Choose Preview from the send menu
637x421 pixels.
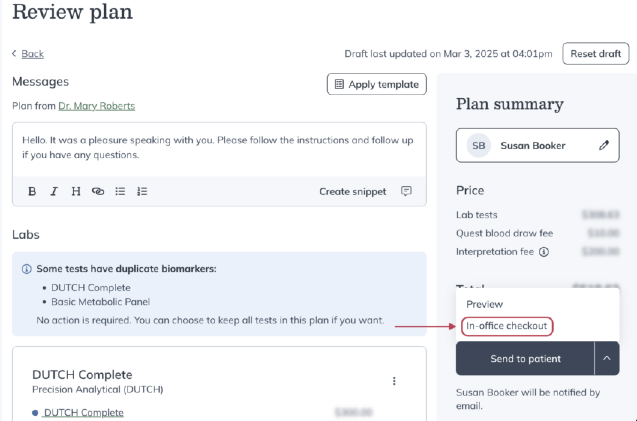click(484, 304)
